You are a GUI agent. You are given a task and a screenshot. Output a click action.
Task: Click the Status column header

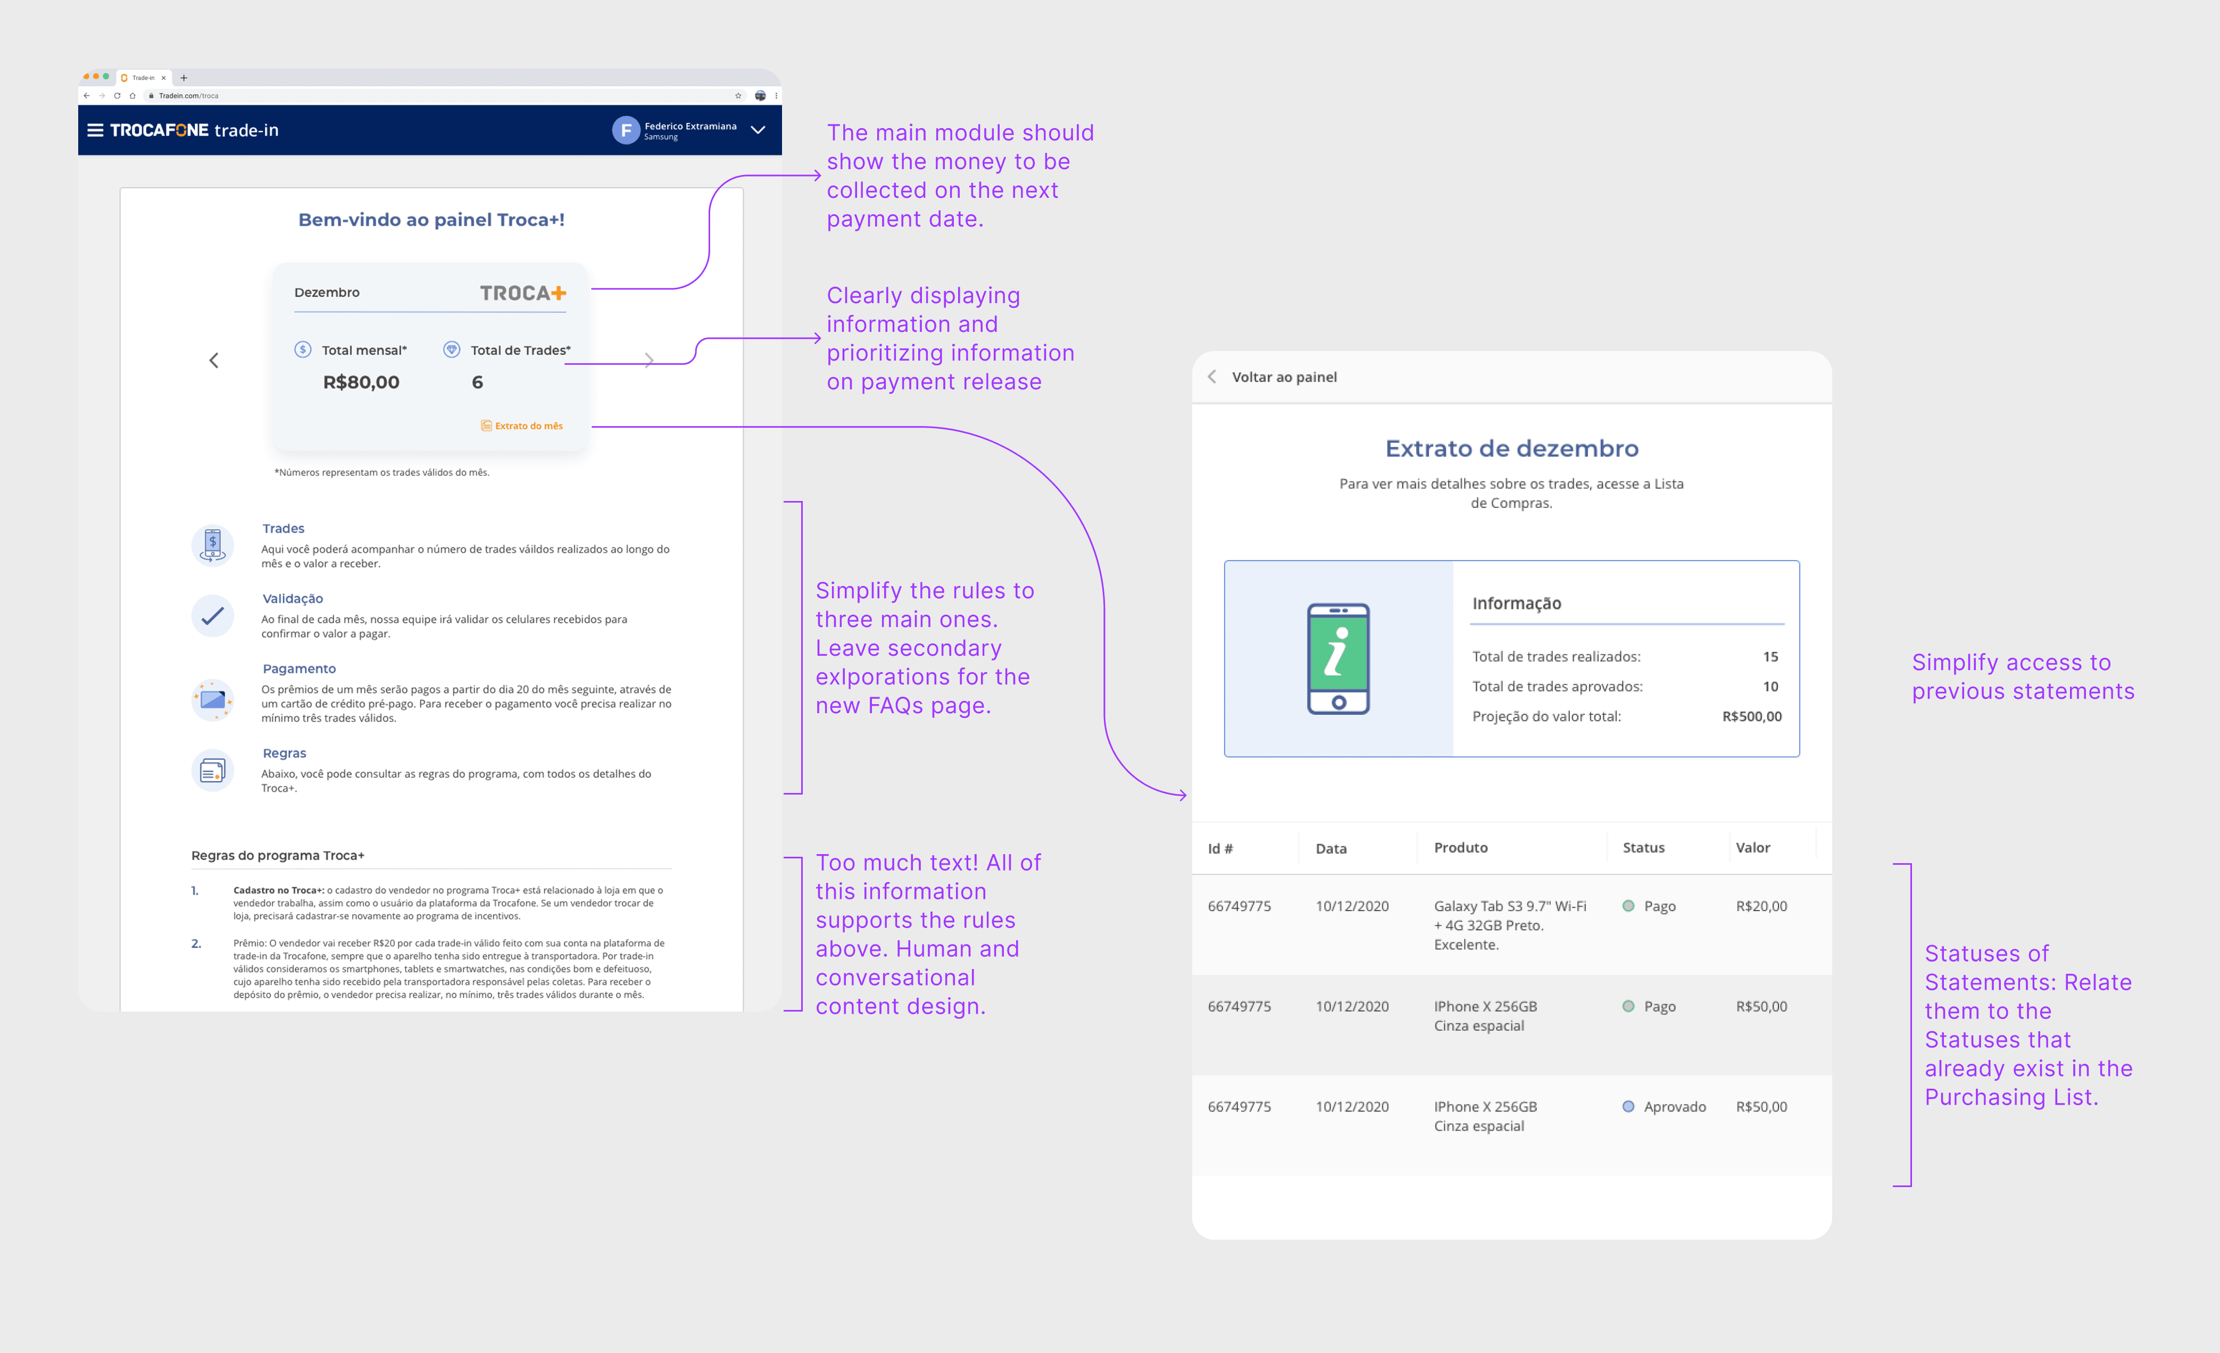[1643, 848]
